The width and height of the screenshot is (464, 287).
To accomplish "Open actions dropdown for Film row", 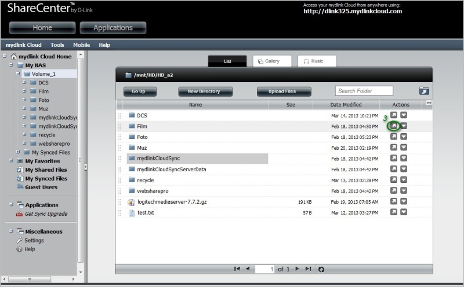I will click(404, 126).
